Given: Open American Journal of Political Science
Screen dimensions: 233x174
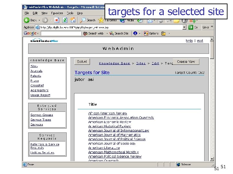Looking at the screenshot, I should pyautogui.click(x=117, y=139).
